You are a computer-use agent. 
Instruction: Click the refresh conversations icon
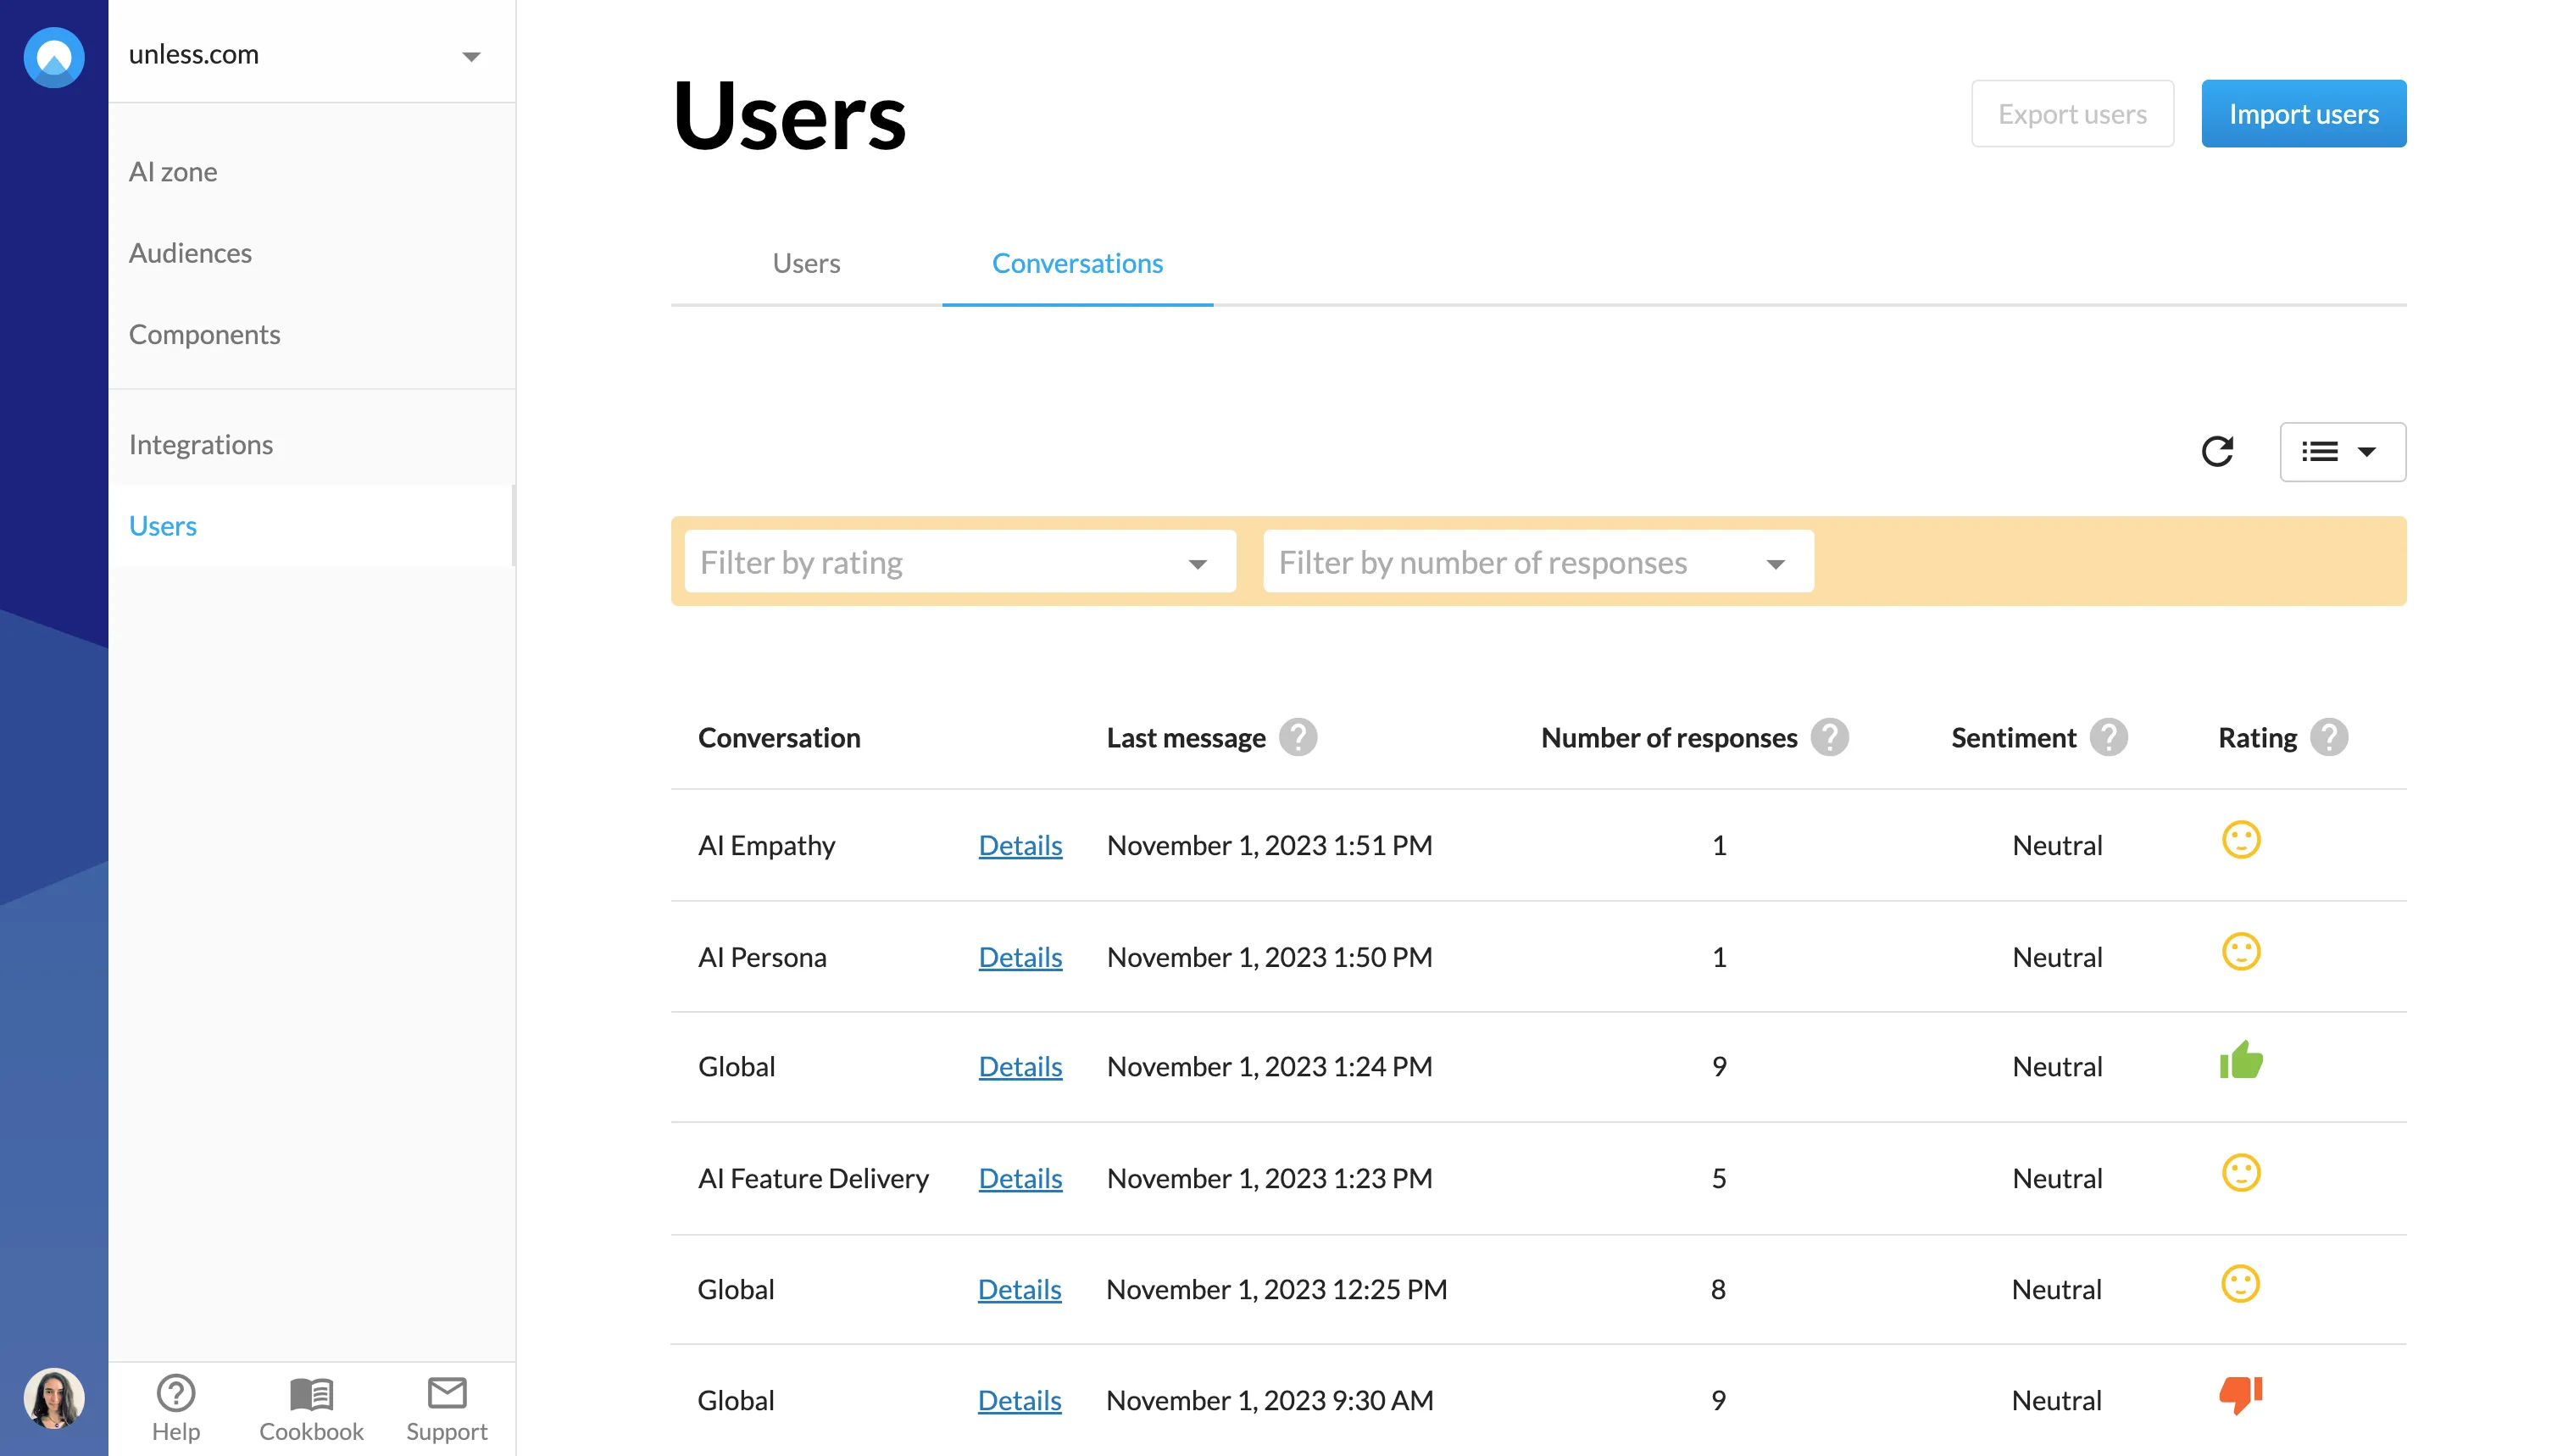pos(2217,451)
